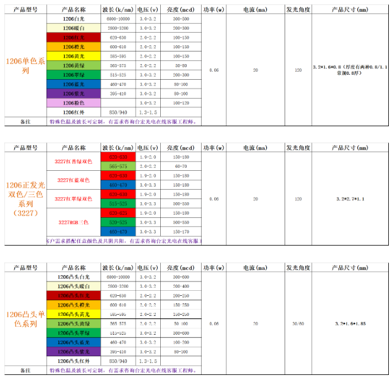Click the 产品尺寸(mm) header in first table
Screen dimensions: 392x380
coord(352,11)
